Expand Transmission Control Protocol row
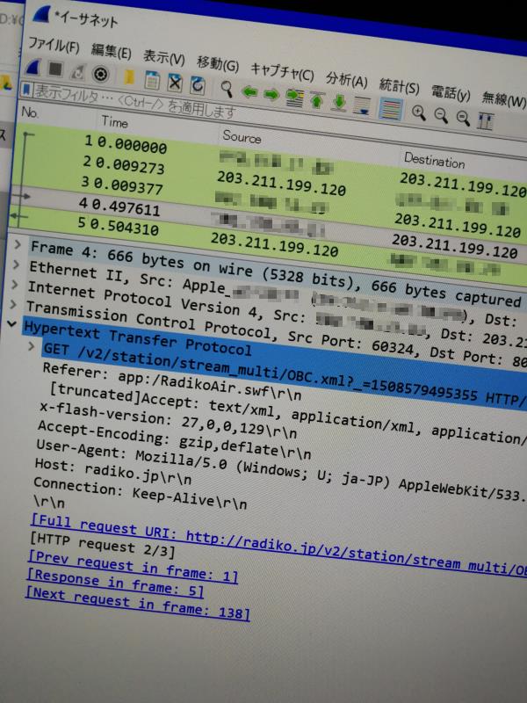 coord(13,304)
